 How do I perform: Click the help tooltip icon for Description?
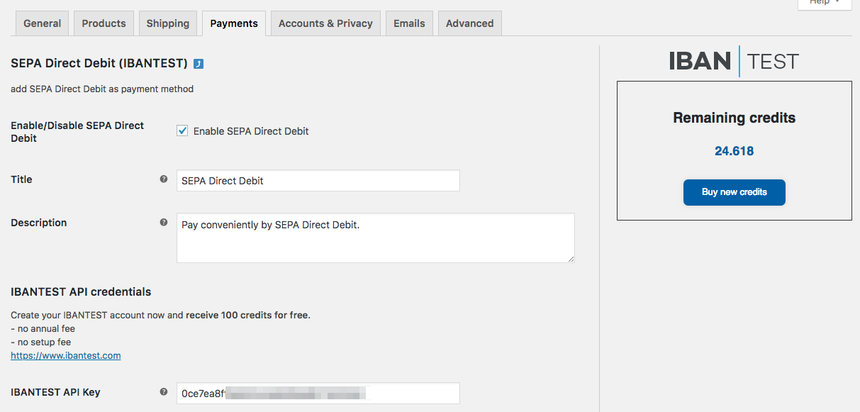tap(164, 222)
